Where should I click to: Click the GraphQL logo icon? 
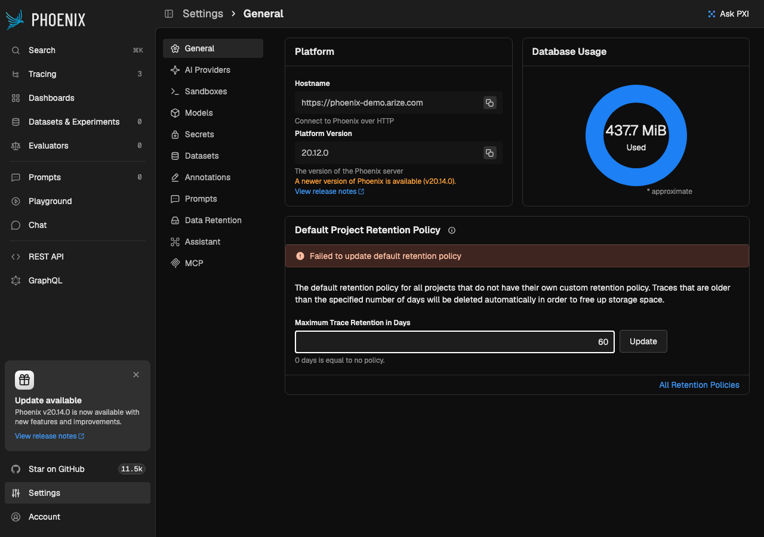coord(16,280)
